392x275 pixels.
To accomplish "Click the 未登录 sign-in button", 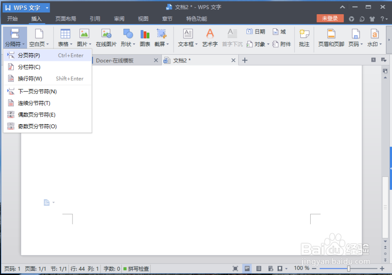I will point(330,18).
